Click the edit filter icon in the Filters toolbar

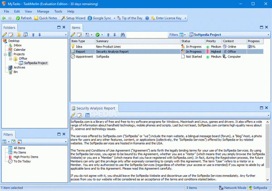pos(13,142)
